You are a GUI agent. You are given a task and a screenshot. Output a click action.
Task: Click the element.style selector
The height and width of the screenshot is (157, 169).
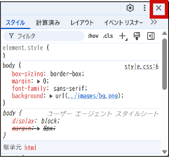[23, 48]
